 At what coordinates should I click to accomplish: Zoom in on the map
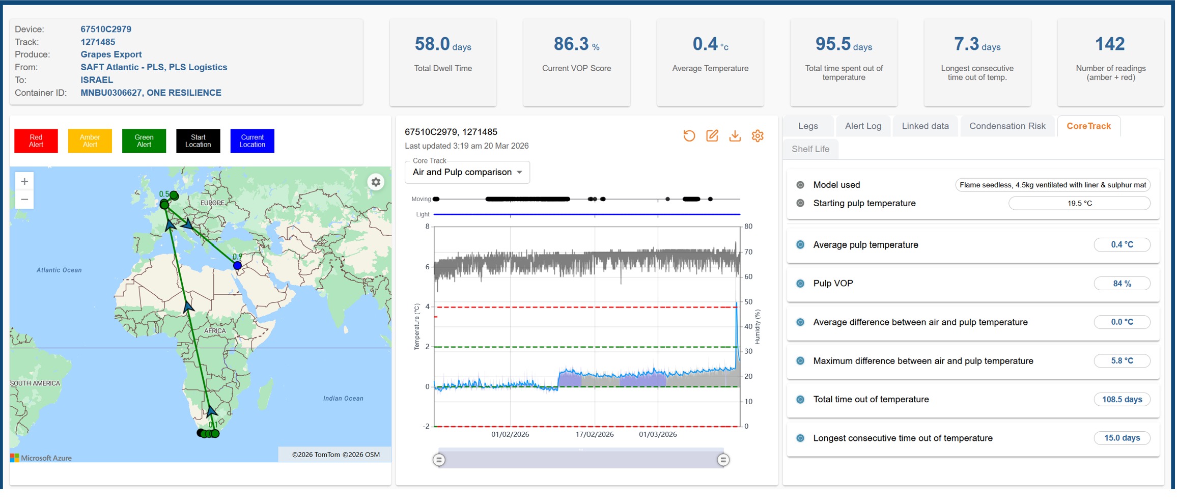[24, 181]
